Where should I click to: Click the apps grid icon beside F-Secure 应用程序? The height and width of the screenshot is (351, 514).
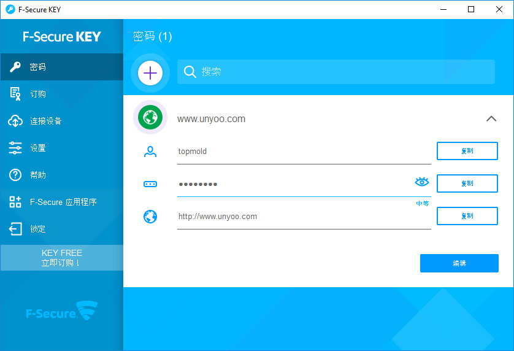(x=15, y=202)
